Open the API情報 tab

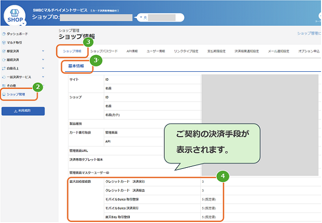point(132,51)
